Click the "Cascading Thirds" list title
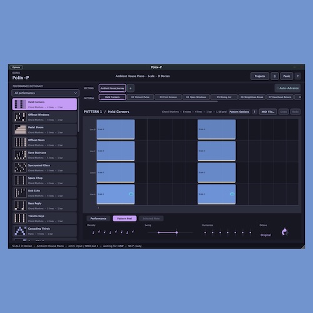Image resolution: width=313 pixels, height=313 pixels. pos(39,228)
